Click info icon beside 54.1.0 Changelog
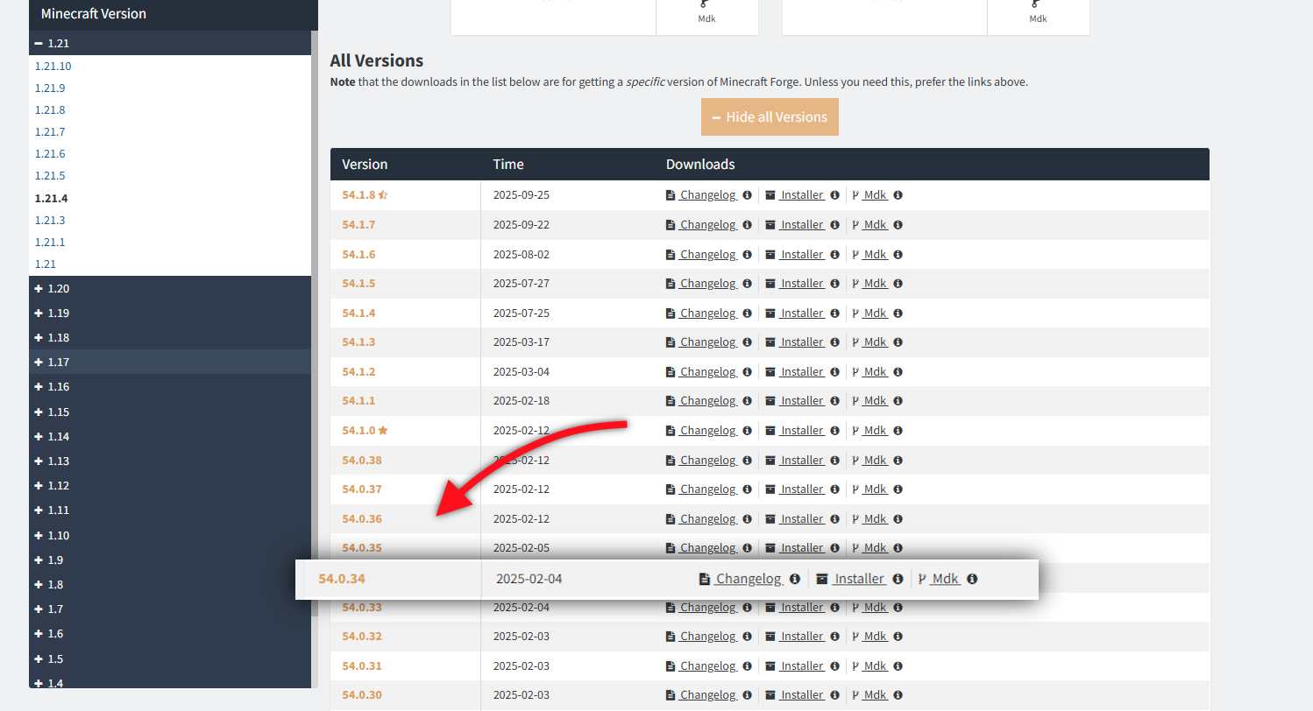This screenshot has width=1313, height=711. point(747,431)
